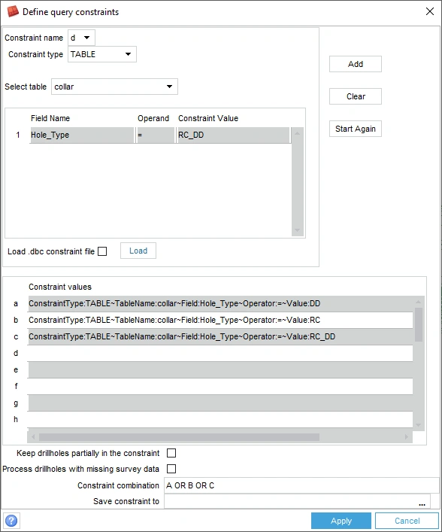The height and width of the screenshot is (532, 442).
Task: Click the red app icon in title bar
Action: (x=13, y=11)
